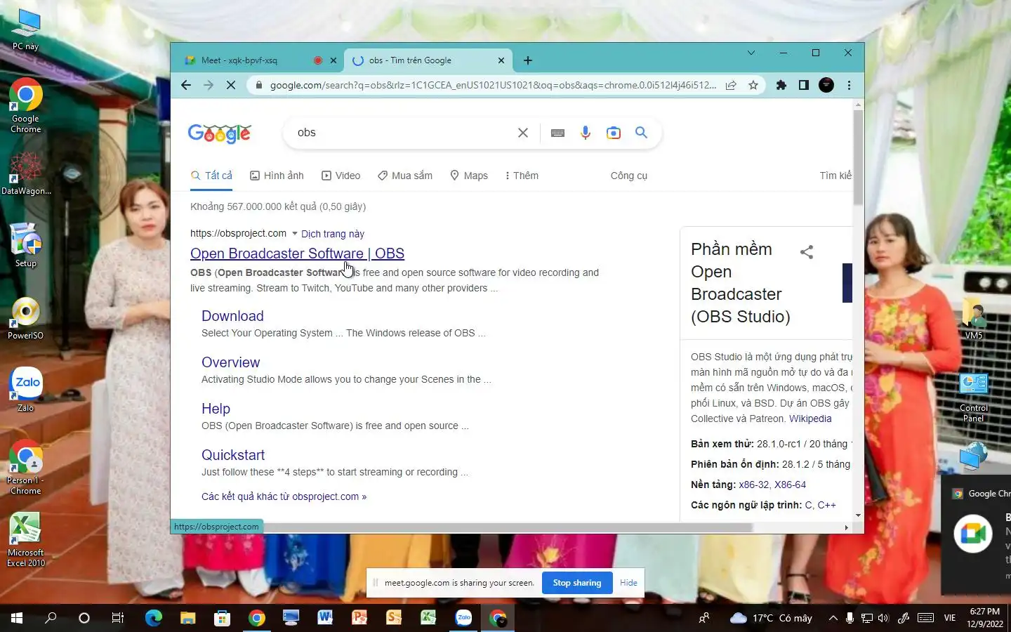Open the Overview sitelink

click(230, 362)
